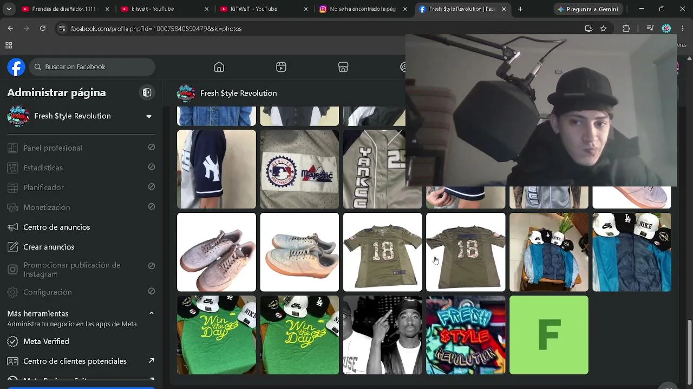Click the Fresh $tyle Revolution header name
693x389 pixels.
pos(238,93)
